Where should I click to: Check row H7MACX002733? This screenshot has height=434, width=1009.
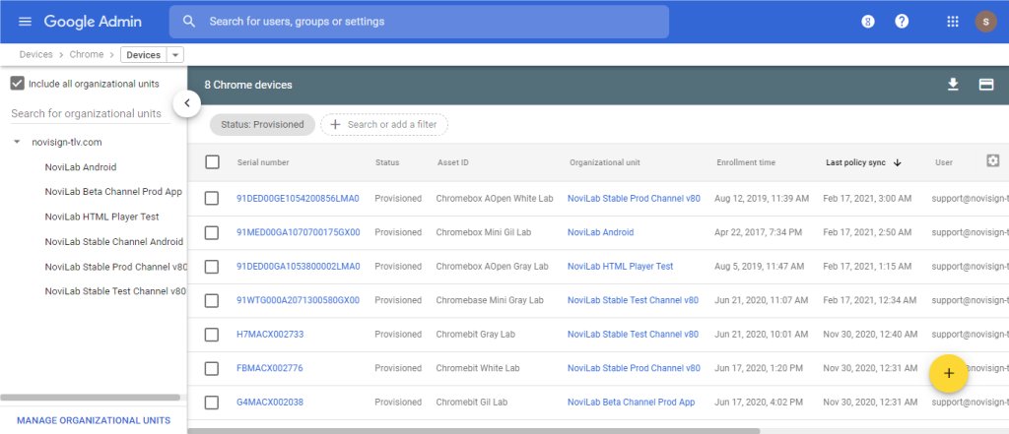pos(212,335)
